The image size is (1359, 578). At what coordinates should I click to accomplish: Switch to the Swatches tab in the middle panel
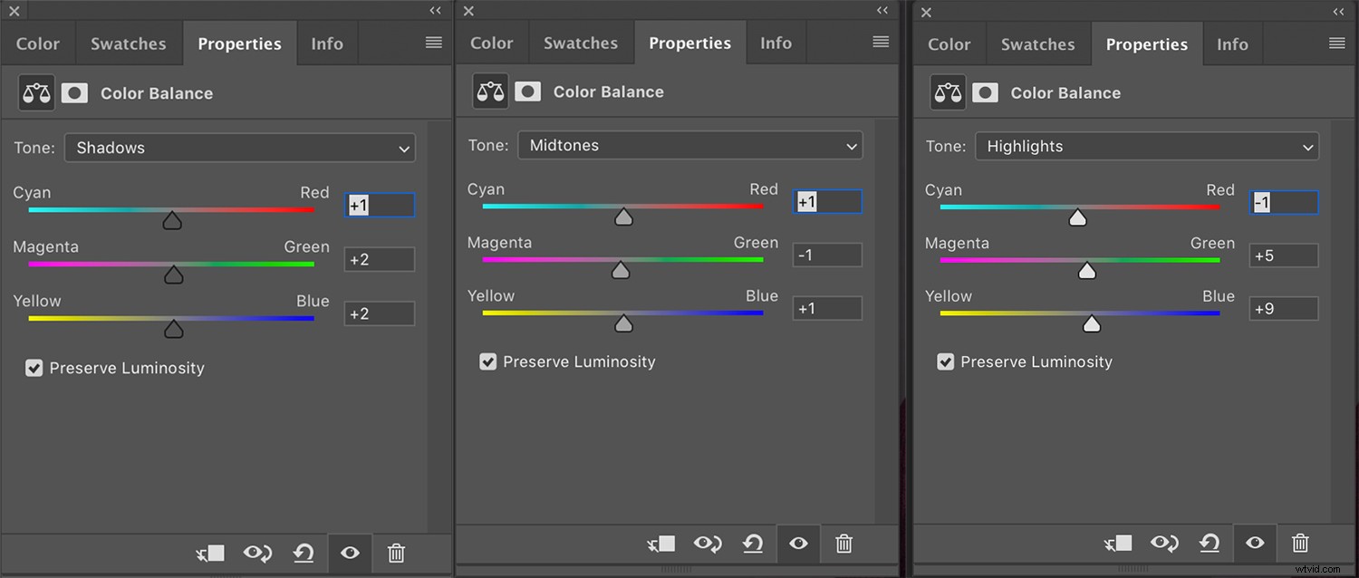[x=581, y=42]
